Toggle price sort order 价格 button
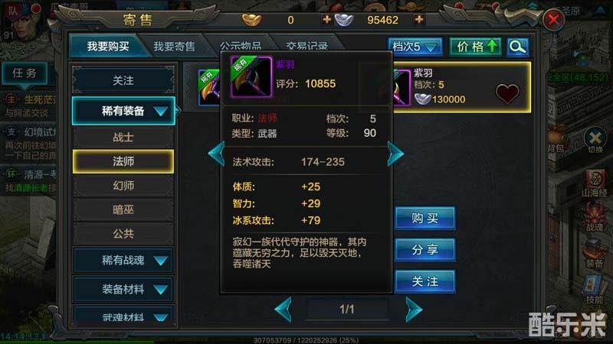The height and width of the screenshot is (344, 613). pos(475,47)
